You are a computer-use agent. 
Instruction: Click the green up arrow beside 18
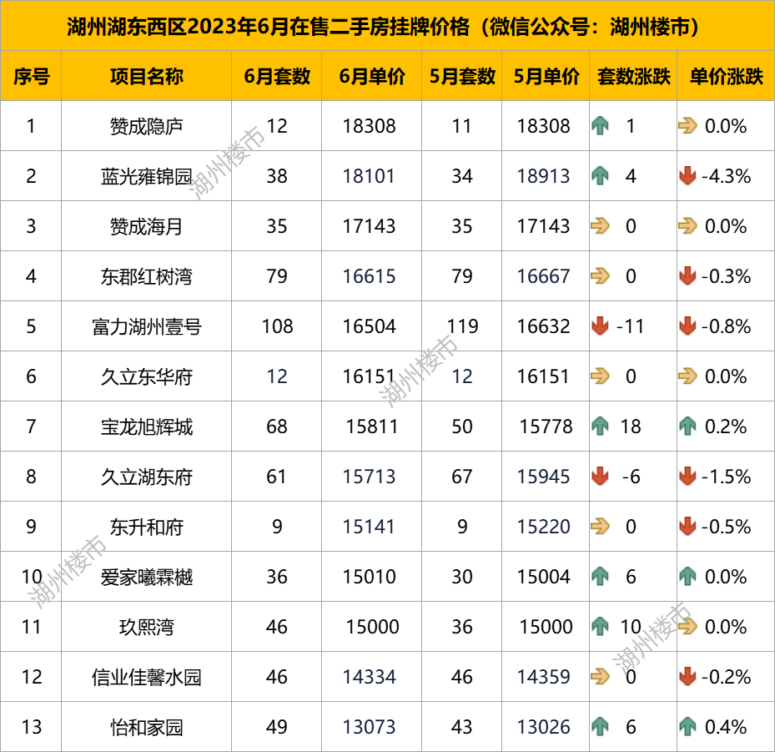600,426
